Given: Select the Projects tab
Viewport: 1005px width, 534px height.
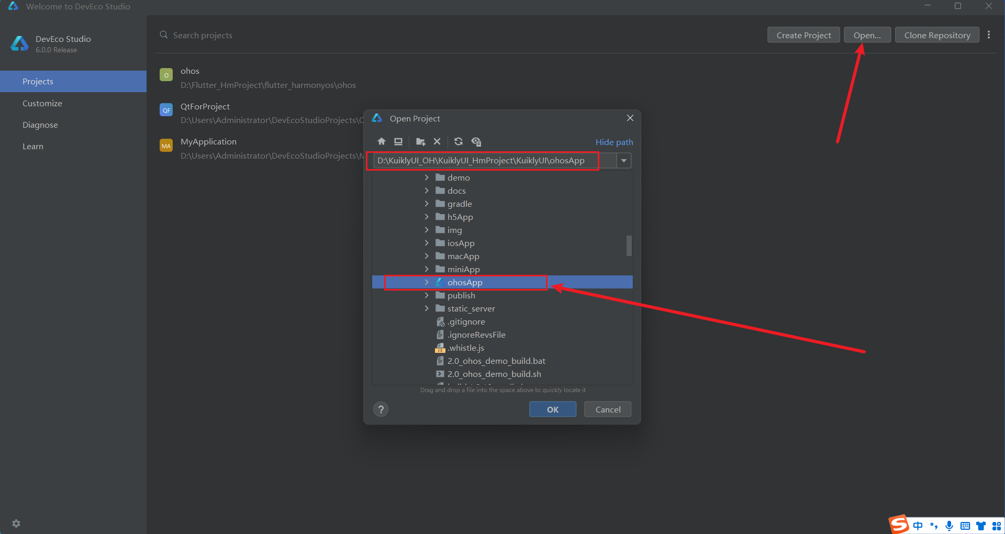Looking at the screenshot, I should (x=73, y=81).
